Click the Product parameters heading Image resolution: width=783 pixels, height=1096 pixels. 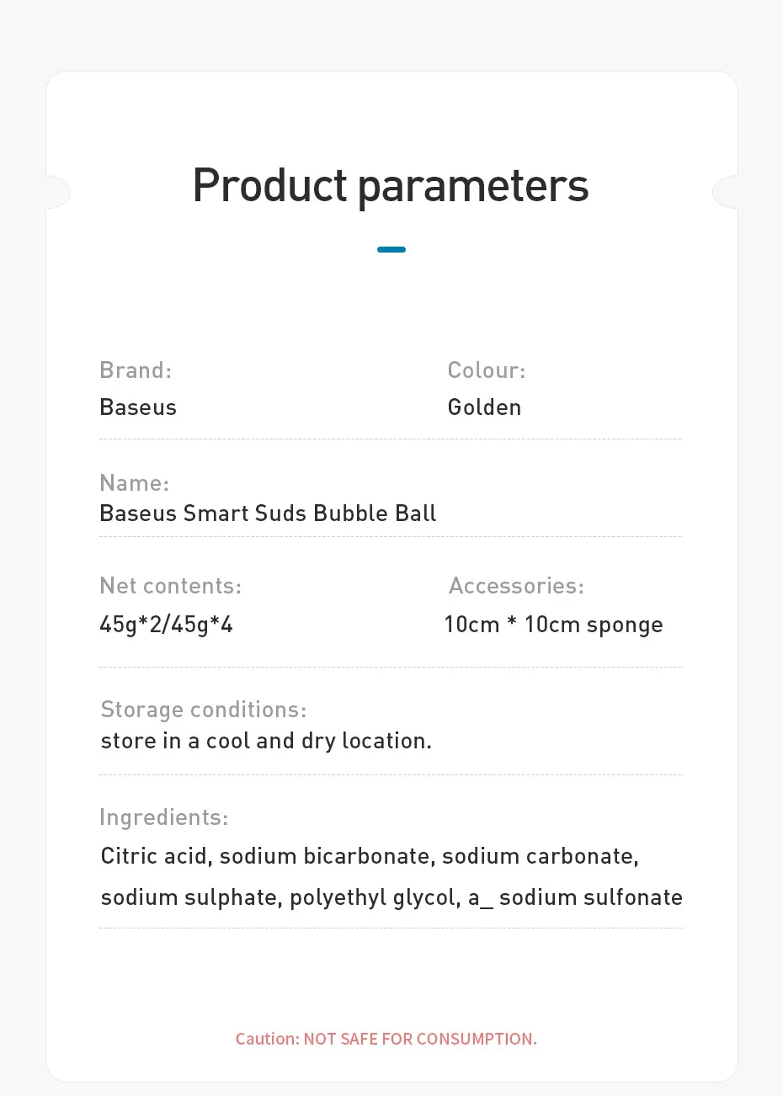click(x=391, y=186)
